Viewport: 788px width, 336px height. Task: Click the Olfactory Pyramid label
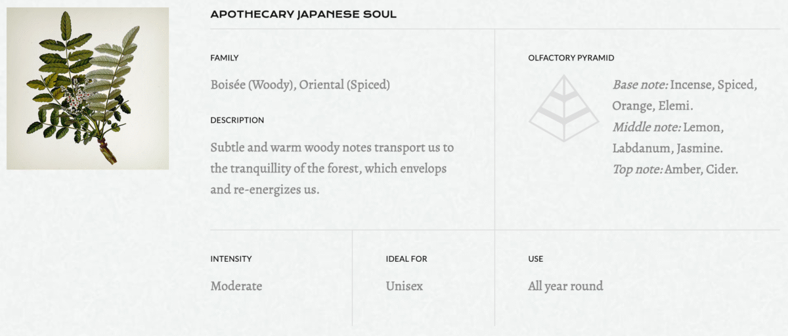pos(571,58)
